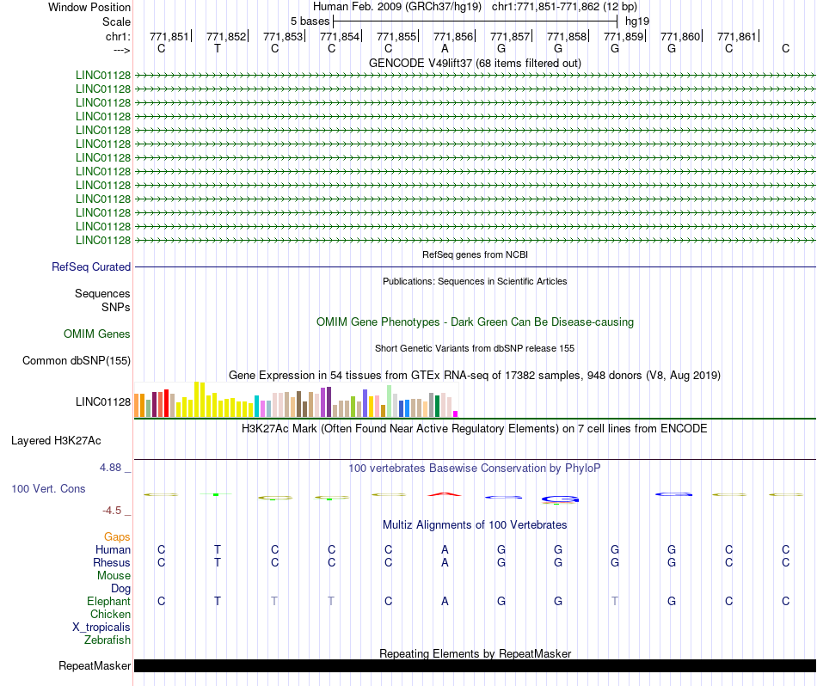Select the GTEx LINC01128 expression bar chart
Viewport: 817px width, 686px height.
click(296, 400)
